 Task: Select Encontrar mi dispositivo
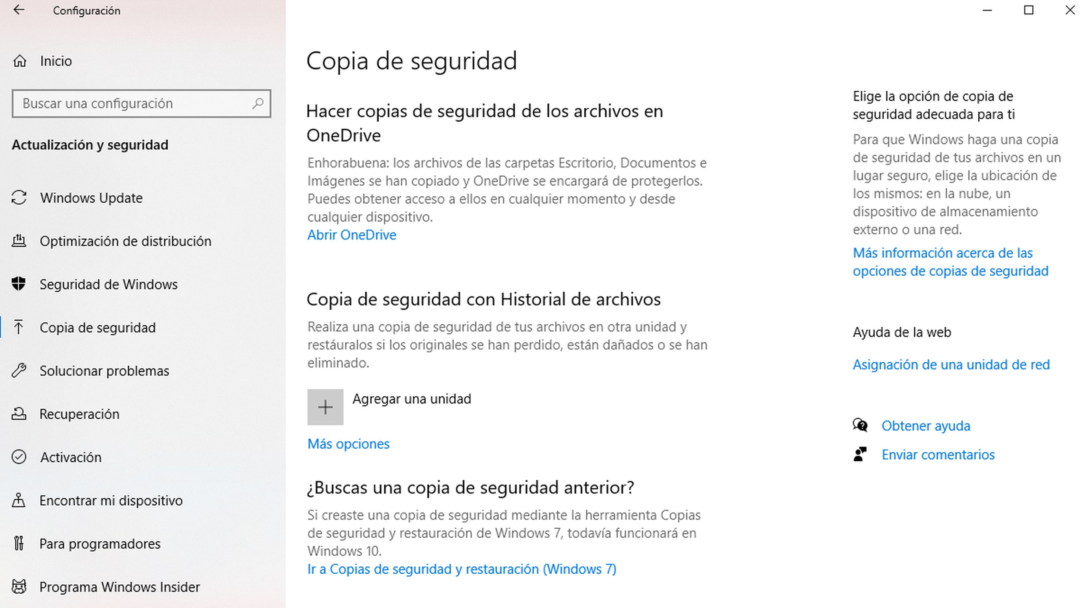[x=111, y=500]
